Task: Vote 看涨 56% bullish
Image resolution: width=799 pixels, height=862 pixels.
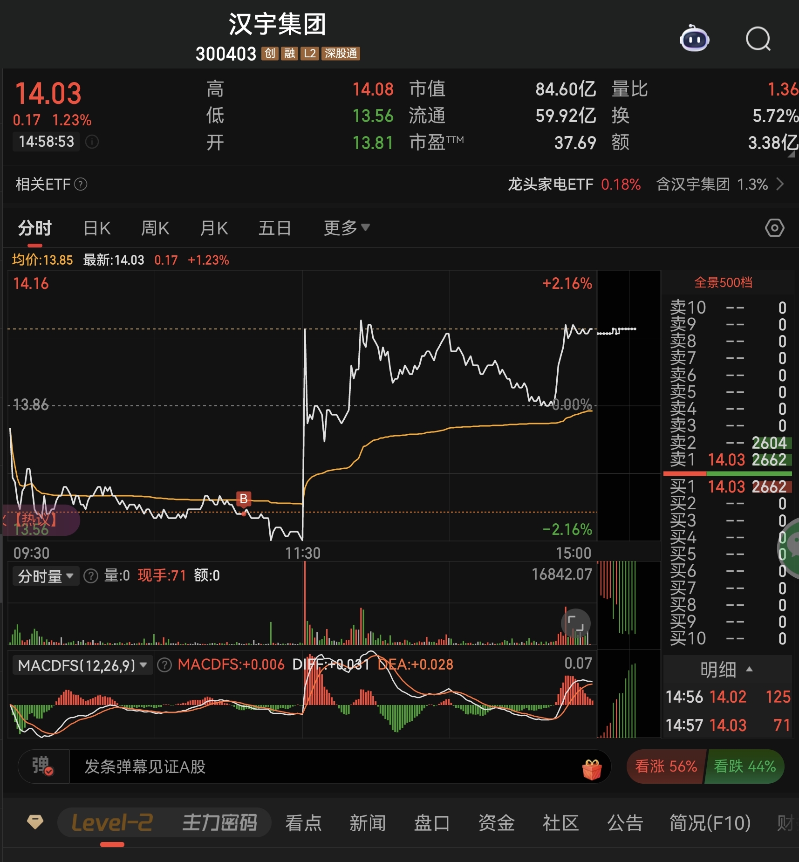Action: pyautogui.click(x=666, y=766)
